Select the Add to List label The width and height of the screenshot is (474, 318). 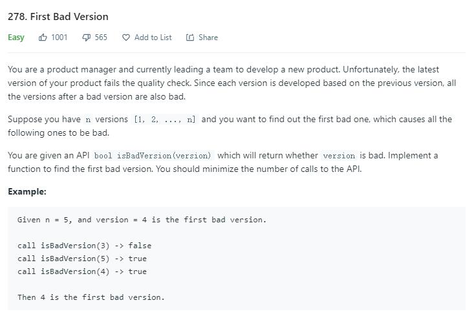153,37
